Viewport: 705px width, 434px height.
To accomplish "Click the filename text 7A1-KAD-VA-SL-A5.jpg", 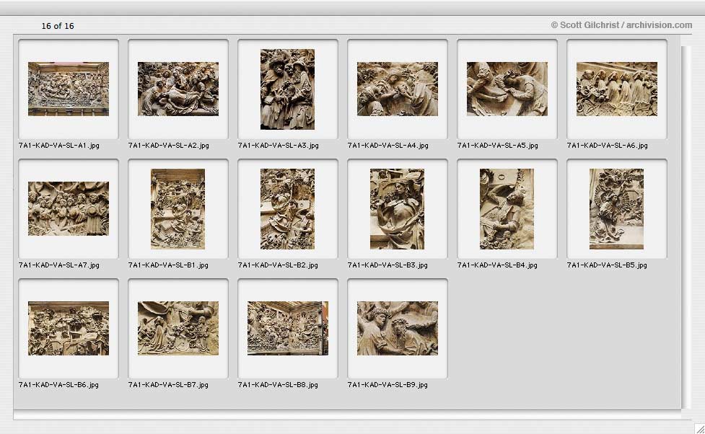I will point(498,146).
